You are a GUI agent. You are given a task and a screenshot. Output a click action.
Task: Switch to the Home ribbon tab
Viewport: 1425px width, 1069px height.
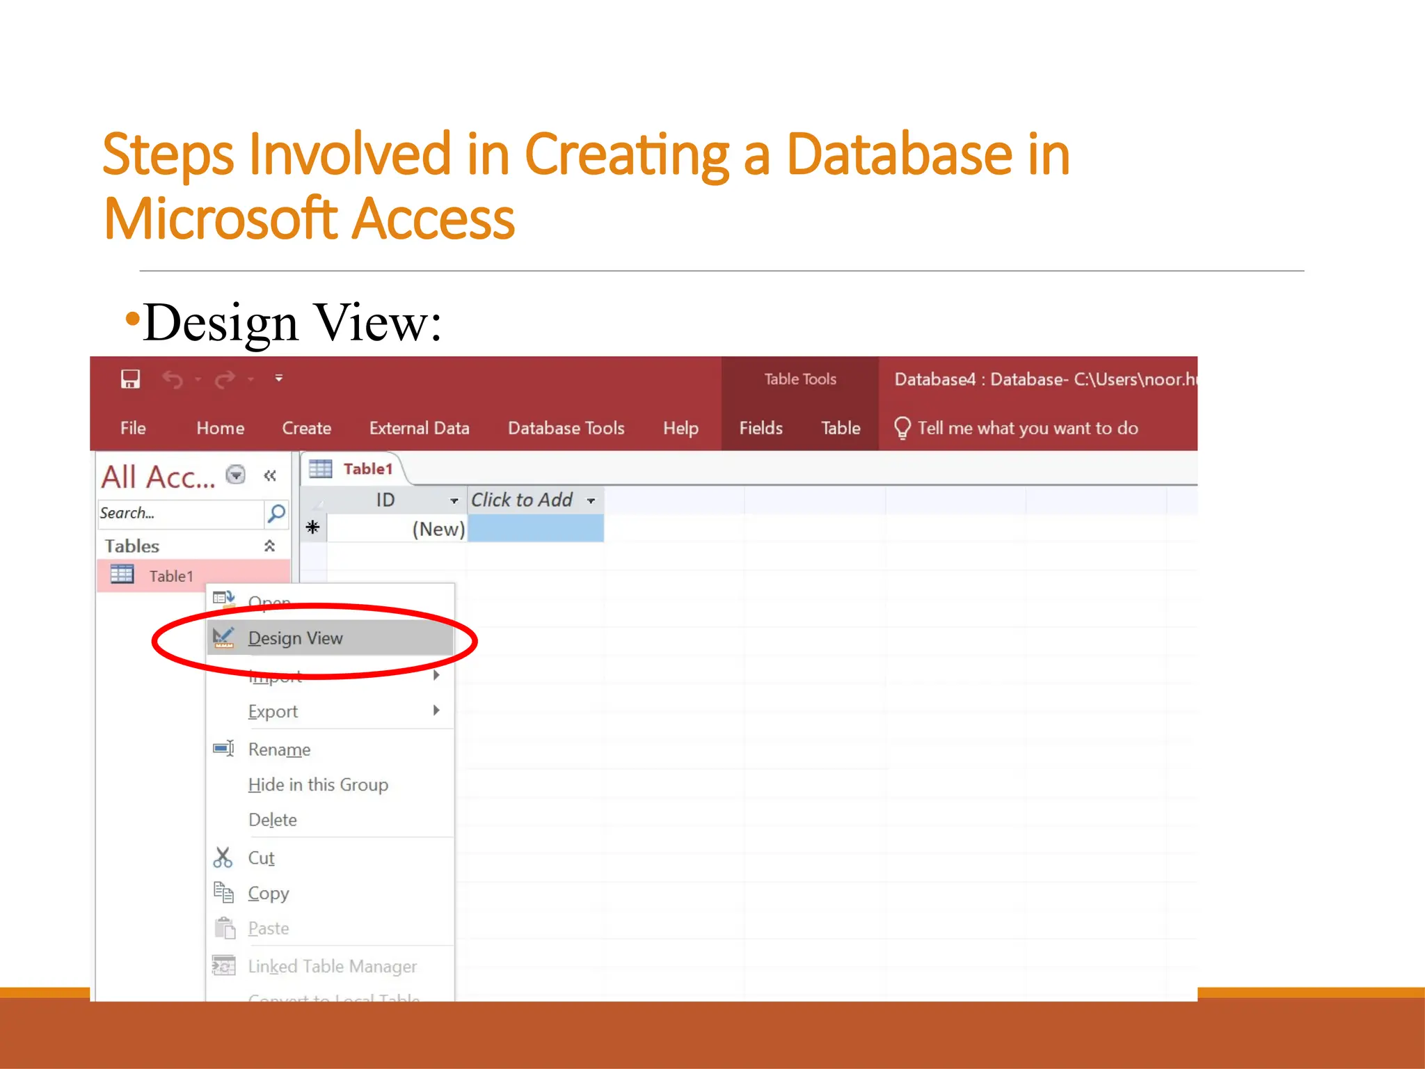coord(220,428)
